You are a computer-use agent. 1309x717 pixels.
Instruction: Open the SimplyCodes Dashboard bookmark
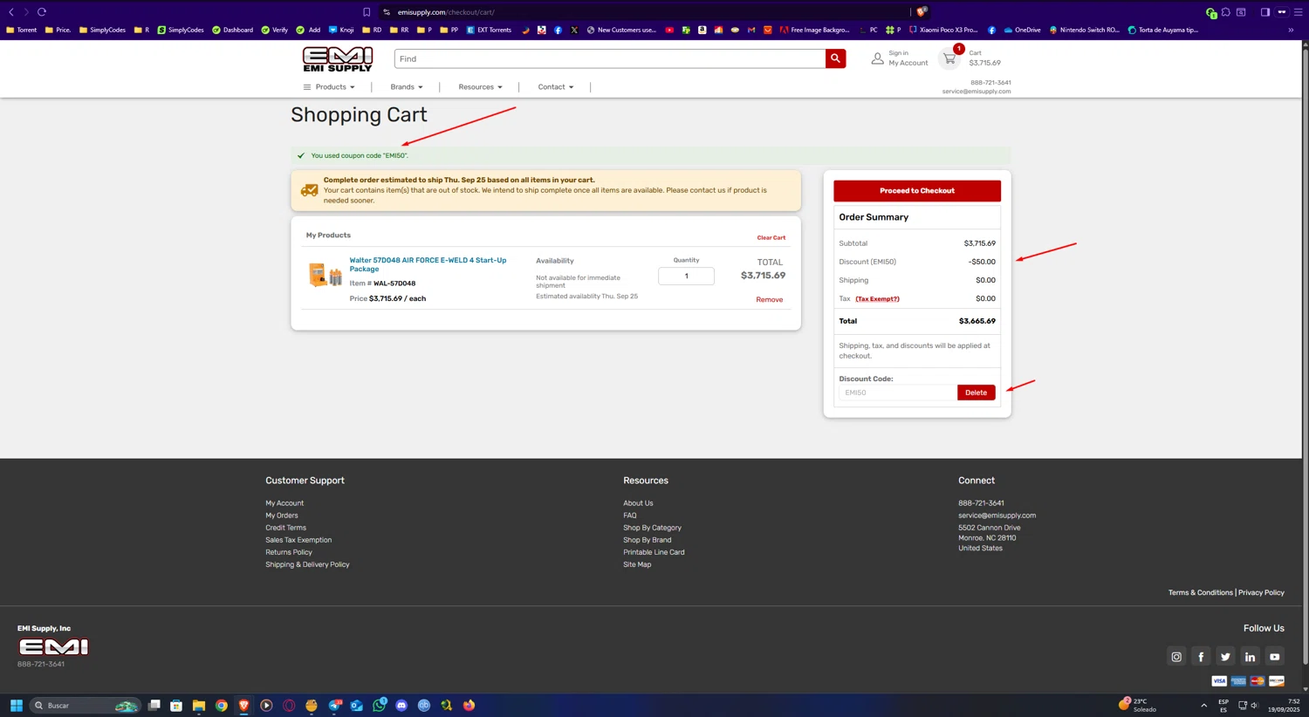(232, 30)
